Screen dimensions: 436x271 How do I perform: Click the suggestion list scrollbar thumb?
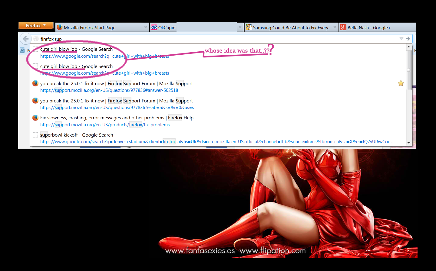pyautogui.click(x=409, y=70)
